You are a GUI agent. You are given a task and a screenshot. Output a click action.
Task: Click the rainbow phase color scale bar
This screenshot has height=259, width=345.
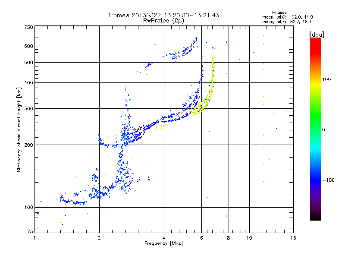coord(316,129)
